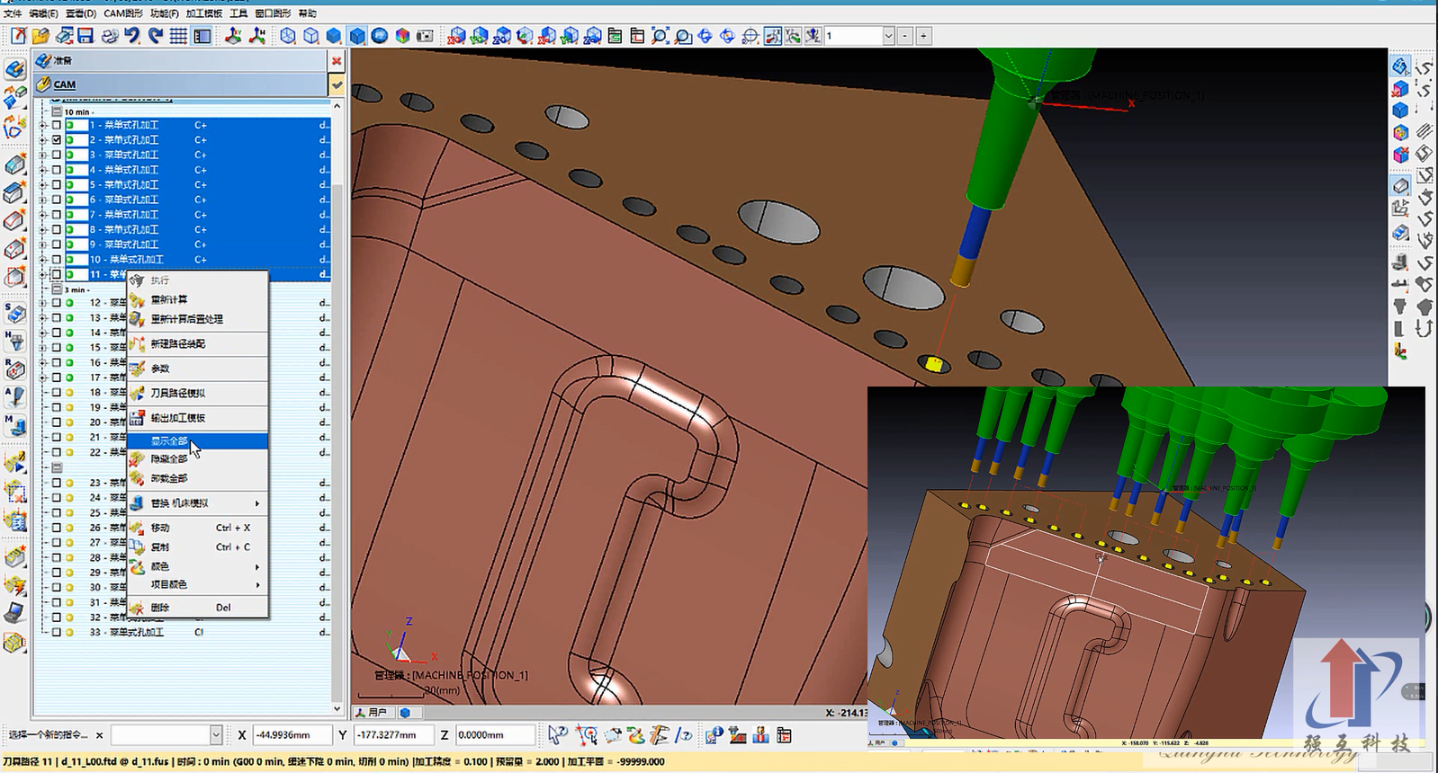
Task: Toggle checkbox for operation 33 菜单式孔加工
Action: [57, 632]
